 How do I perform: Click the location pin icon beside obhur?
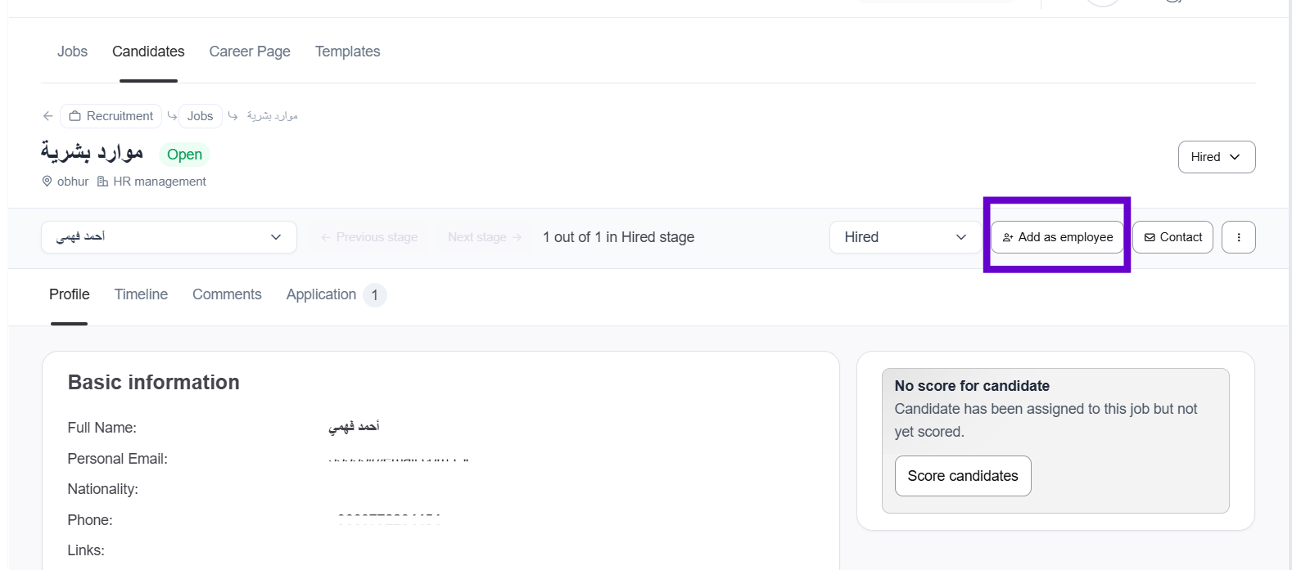click(x=47, y=182)
